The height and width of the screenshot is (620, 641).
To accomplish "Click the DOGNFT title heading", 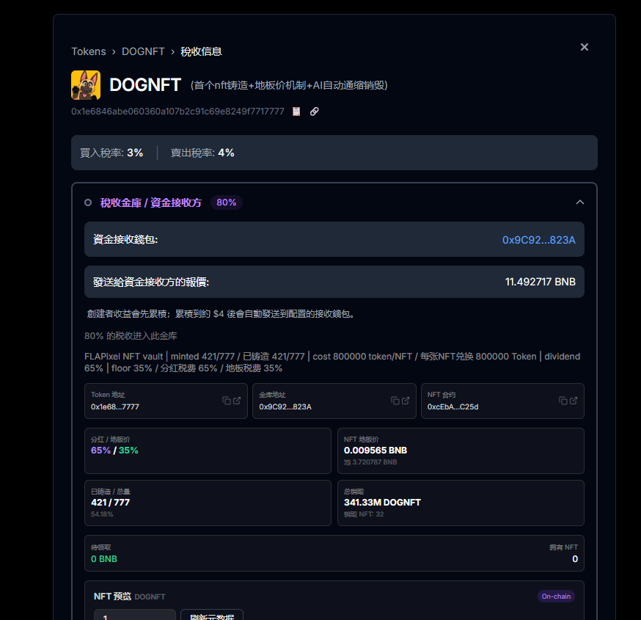I will (x=145, y=85).
